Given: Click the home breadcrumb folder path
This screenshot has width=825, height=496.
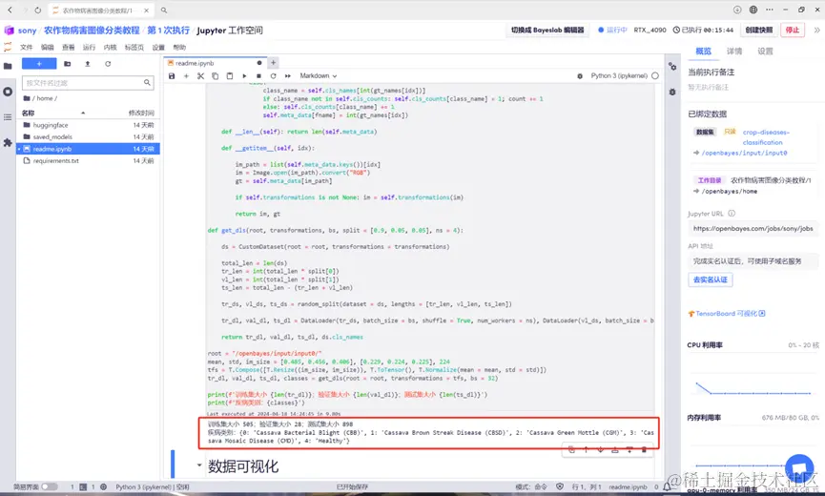Looking at the screenshot, I should (44, 98).
